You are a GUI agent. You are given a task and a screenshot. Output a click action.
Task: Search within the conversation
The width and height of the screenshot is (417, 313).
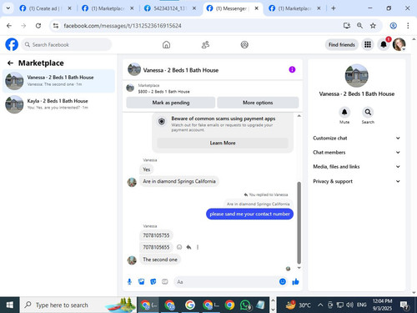click(x=368, y=113)
